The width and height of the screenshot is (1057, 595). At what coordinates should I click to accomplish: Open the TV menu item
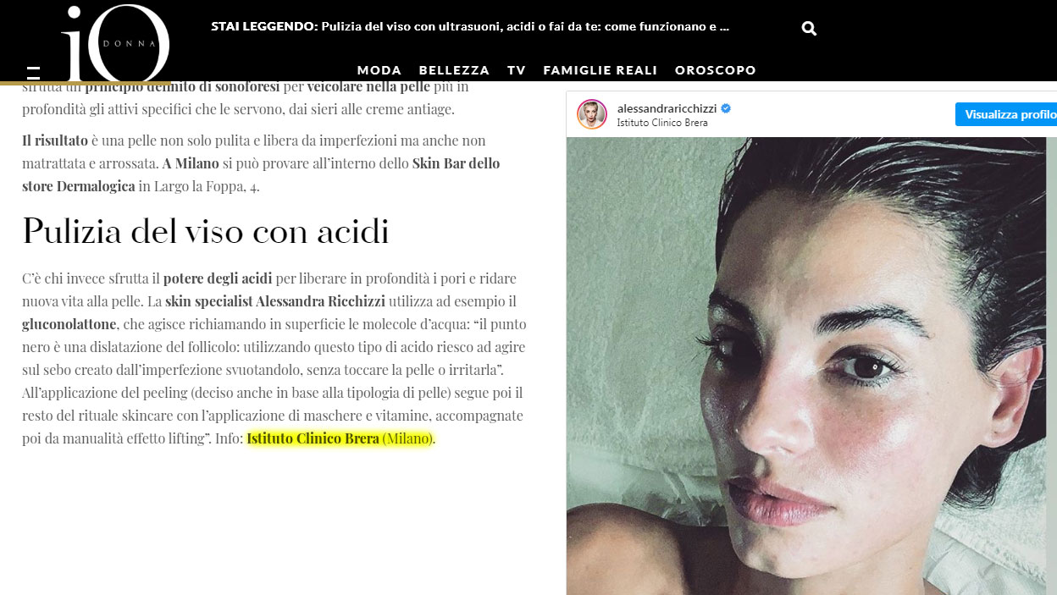click(517, 70)
